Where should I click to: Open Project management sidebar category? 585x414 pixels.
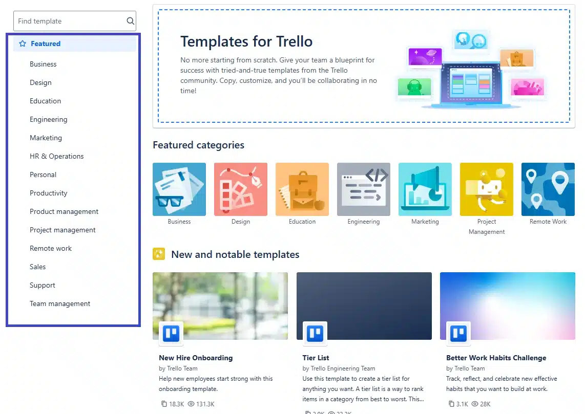[x=62, y=230]
